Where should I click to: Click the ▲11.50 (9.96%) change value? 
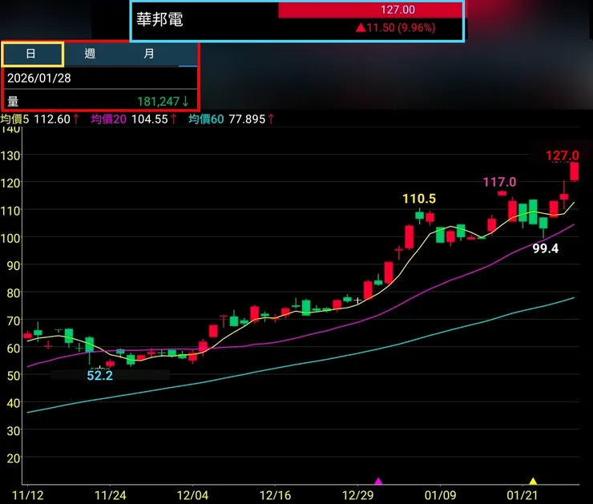(x=396, y=27)
